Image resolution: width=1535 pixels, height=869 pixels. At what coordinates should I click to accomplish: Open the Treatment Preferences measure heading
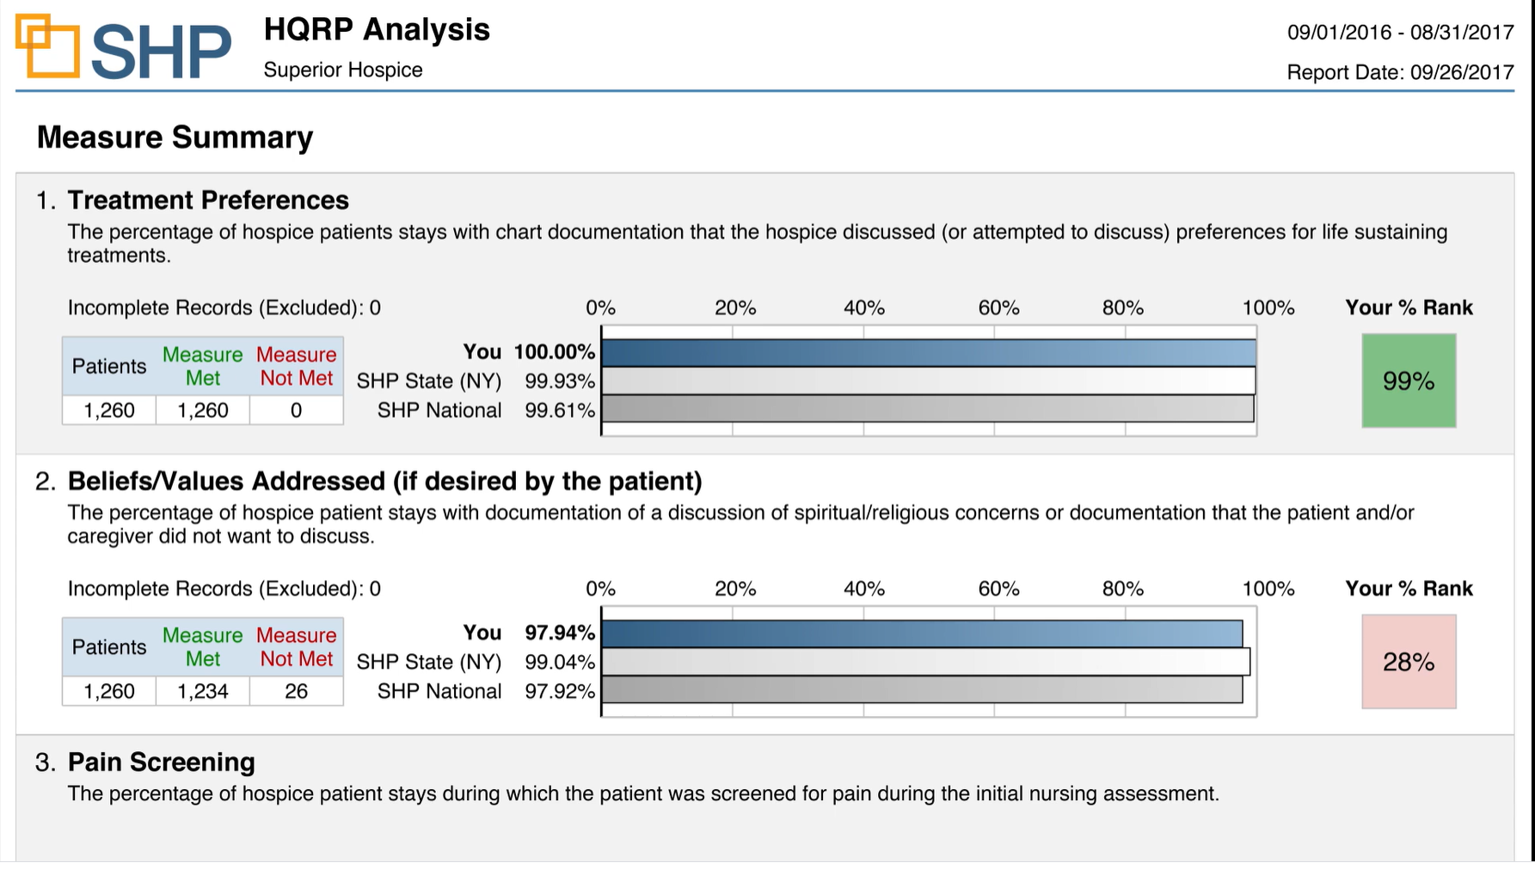click(208, 200)
